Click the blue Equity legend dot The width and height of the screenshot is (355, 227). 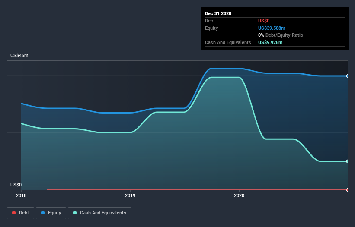pos(43,213)
